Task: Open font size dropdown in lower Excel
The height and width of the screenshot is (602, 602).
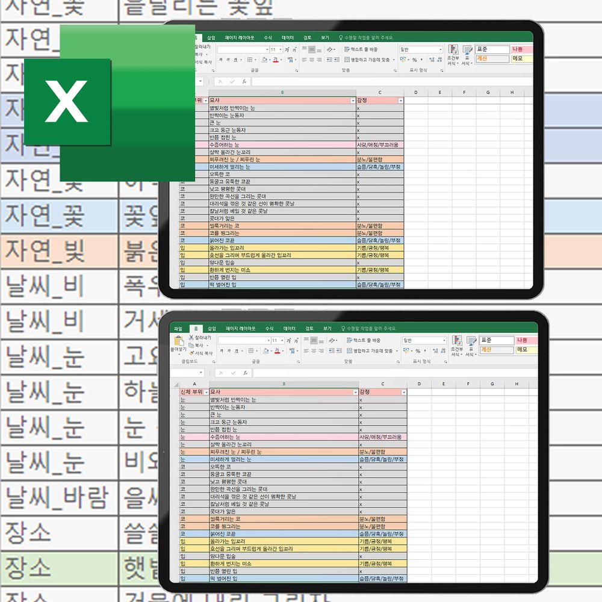Action: (x=282, y=341)
